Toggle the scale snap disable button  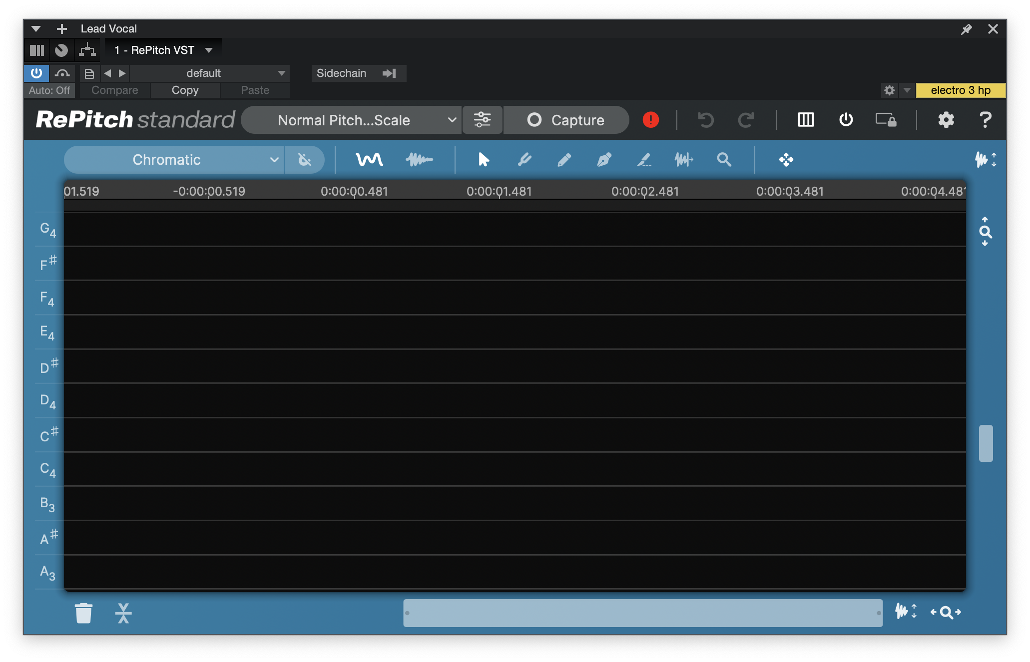[x=304, y=160]
